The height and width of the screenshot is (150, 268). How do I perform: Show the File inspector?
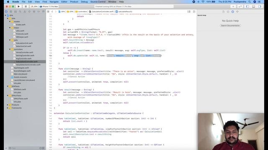point(223,12)
